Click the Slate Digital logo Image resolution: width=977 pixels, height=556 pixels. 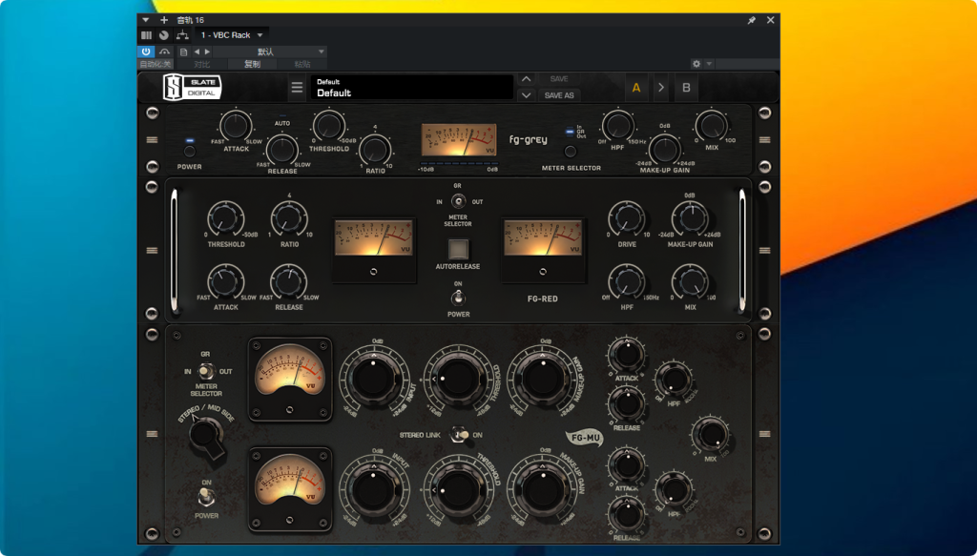[192, 87]
